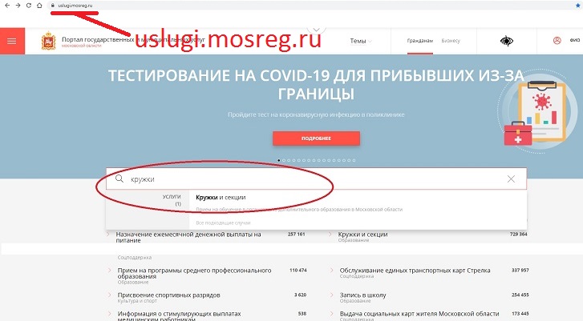Click chevron beside Запись в школу
This screenshot has height=321, width=583.
click(x=331, y=295)
